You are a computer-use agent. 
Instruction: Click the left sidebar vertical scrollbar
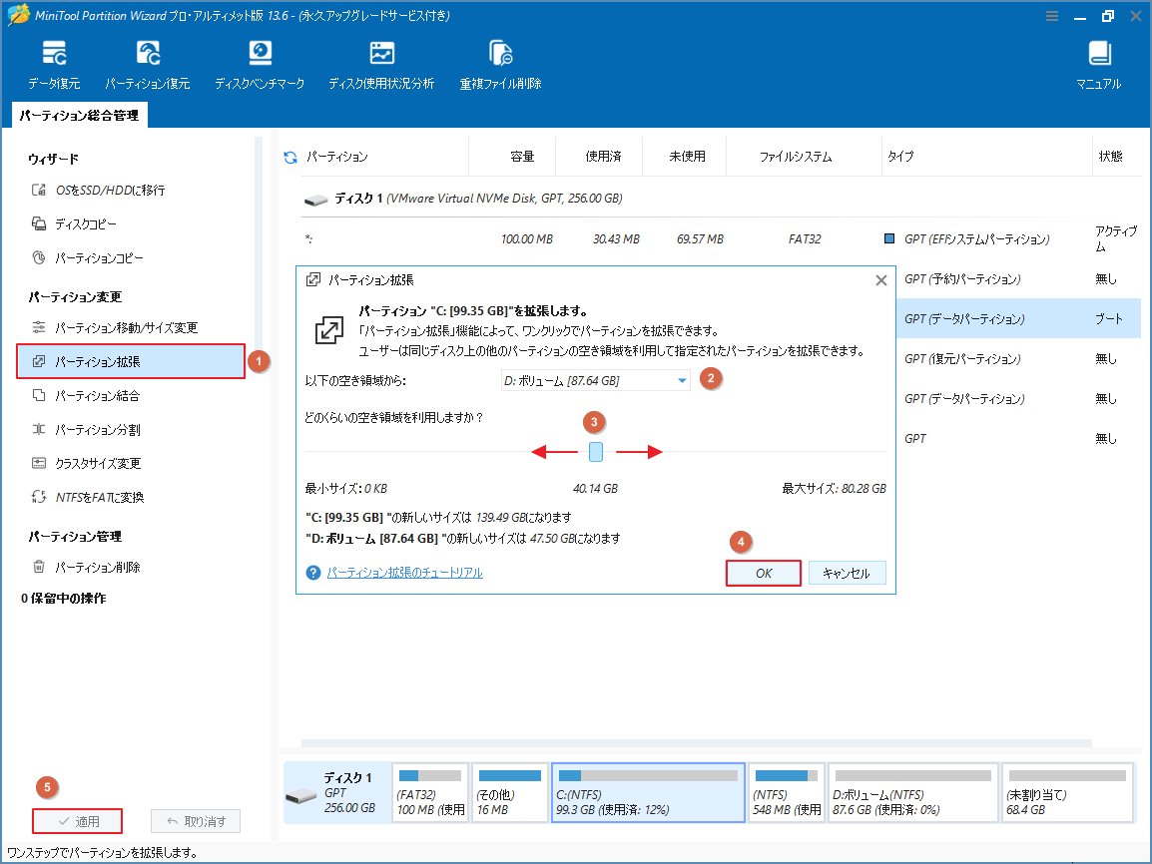click(x=259, y=242)
